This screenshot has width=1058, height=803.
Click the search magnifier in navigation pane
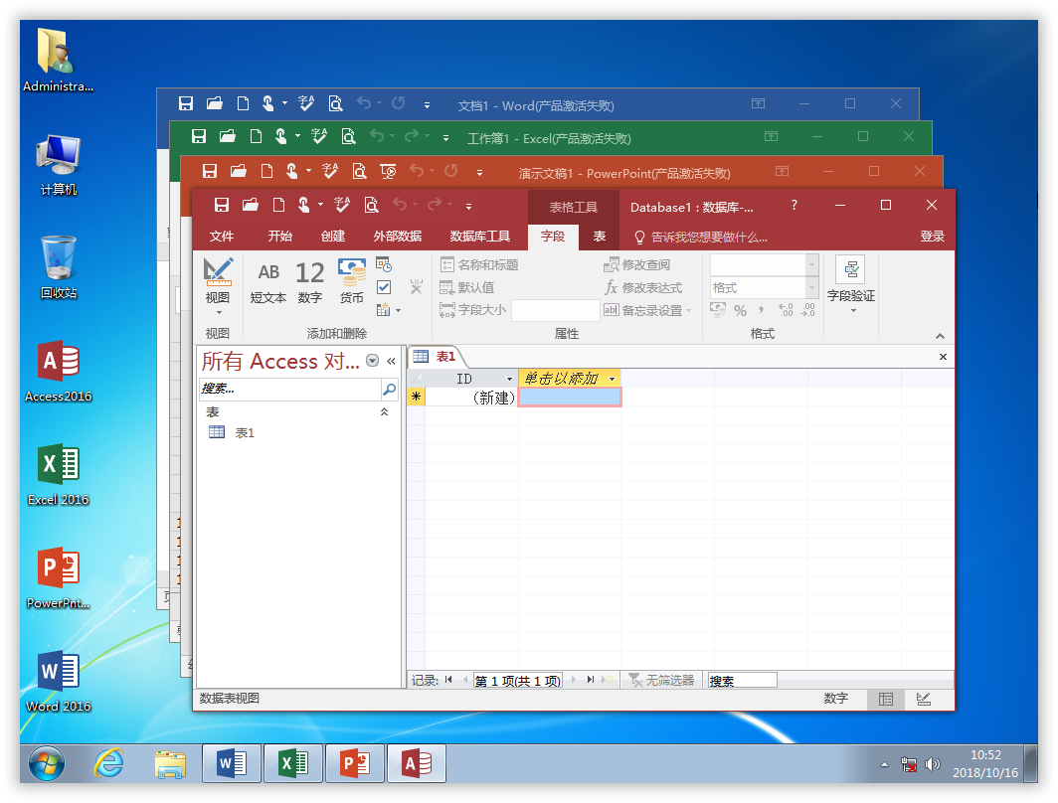[389, 389]
